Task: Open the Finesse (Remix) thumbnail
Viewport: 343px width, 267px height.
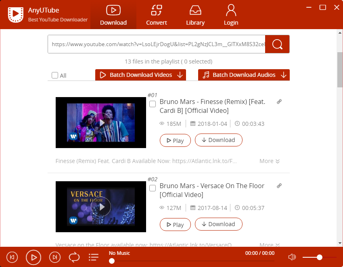Action: pos(101,123)
